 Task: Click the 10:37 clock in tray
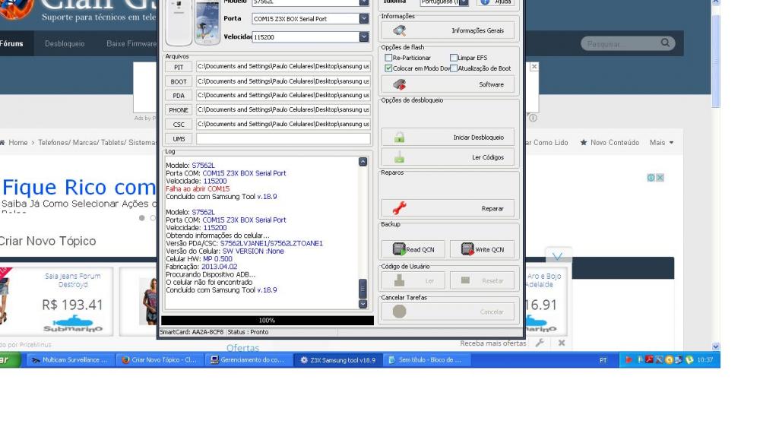[x=705, y=360]
